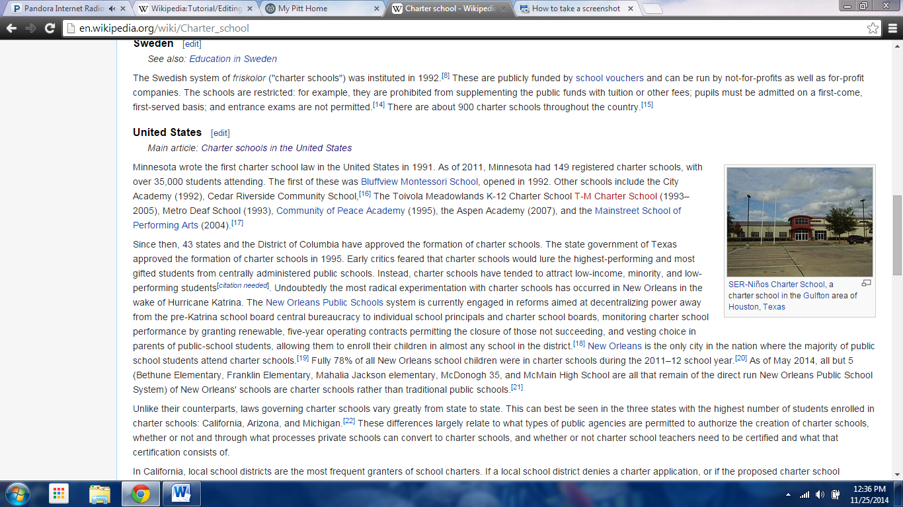Viewport: 903px width, 507px height.
Task: Click the wireless network signal icon
Action: 805,494
